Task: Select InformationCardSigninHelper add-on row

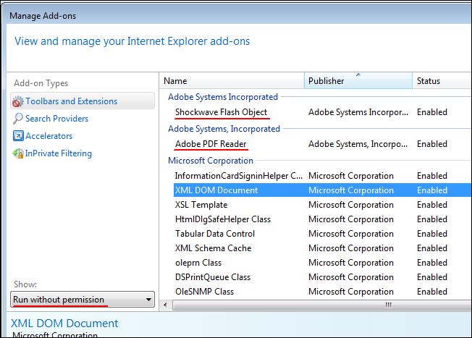Action: click(323, 176)
